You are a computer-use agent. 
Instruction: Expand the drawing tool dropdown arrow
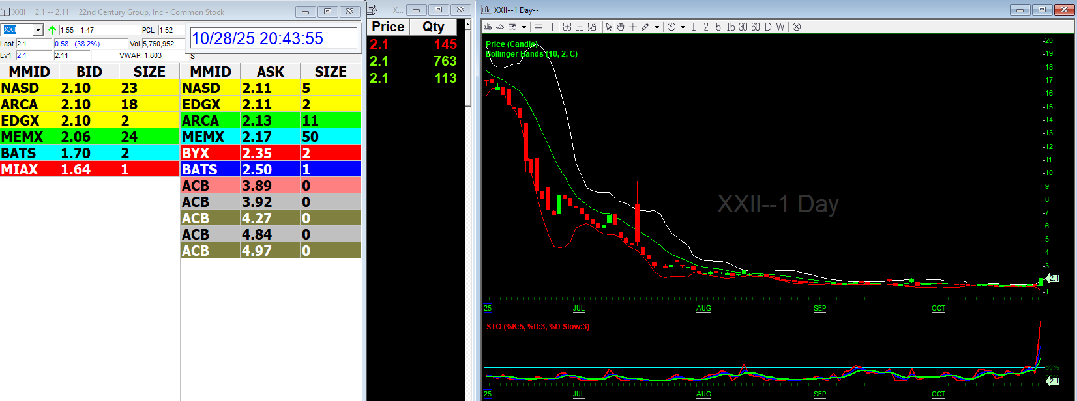657,27
